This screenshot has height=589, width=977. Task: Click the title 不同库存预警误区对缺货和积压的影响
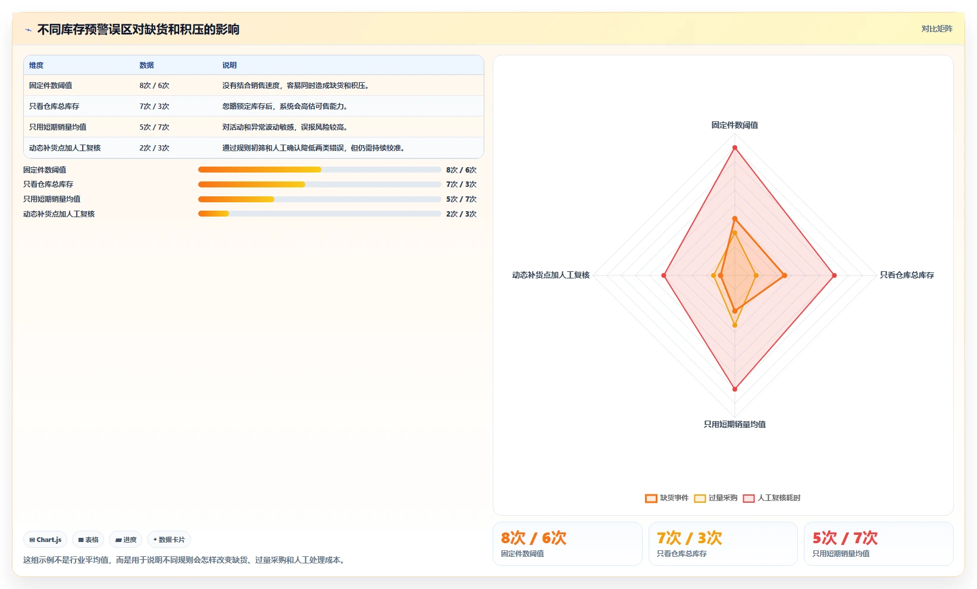point(138,30)
